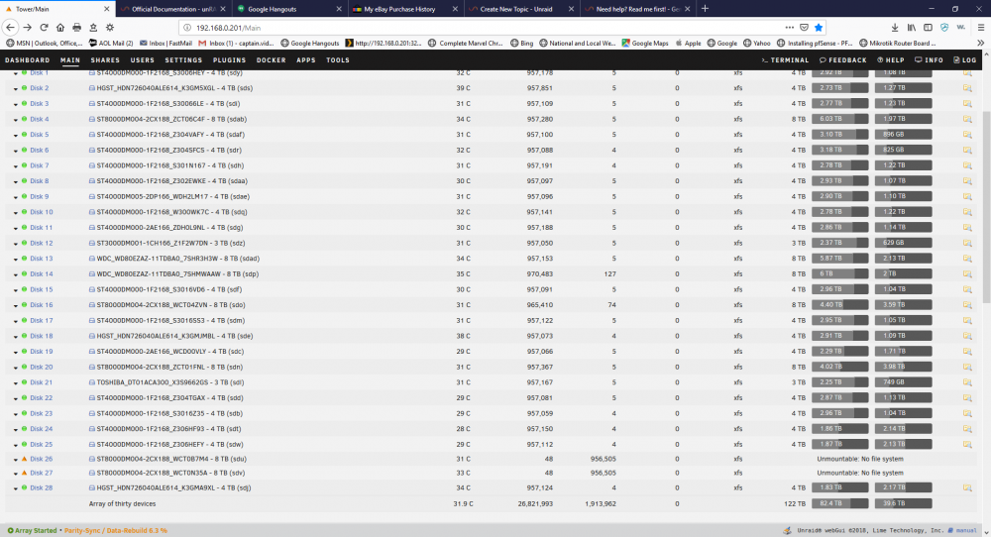The width and height of the screenshot is (991, 537).
Task: Open the Firefox hamburger menu
Action: [980, 28]
